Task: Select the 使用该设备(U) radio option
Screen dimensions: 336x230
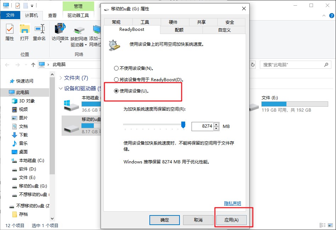Action: 116,91
